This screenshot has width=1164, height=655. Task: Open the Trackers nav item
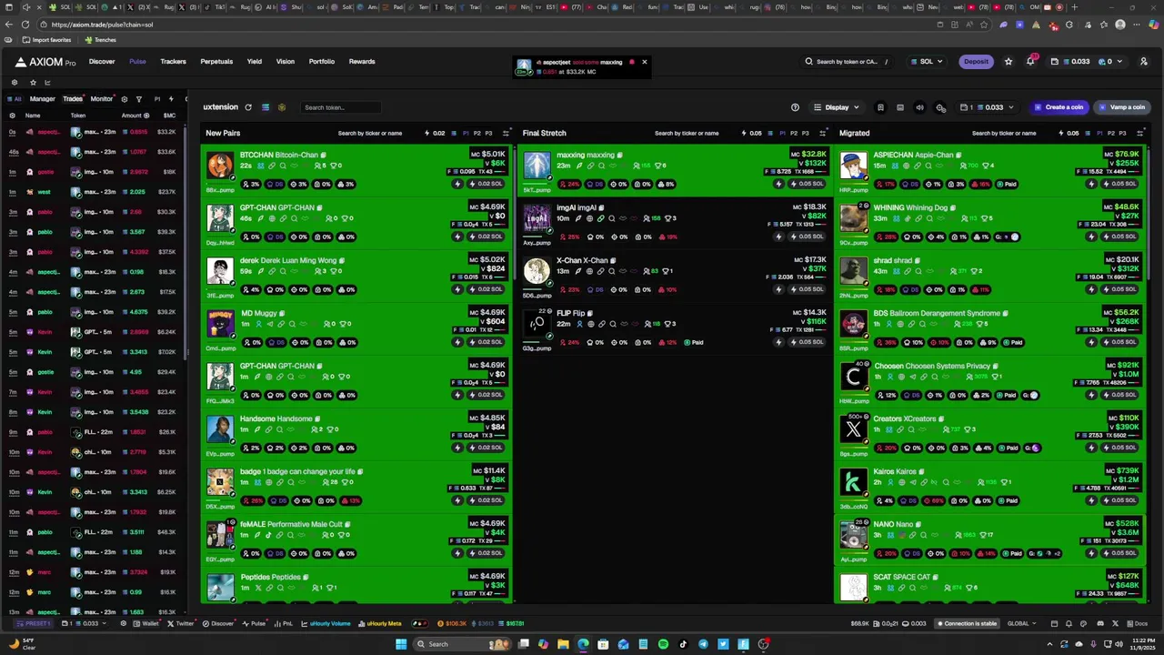[173, 62]
